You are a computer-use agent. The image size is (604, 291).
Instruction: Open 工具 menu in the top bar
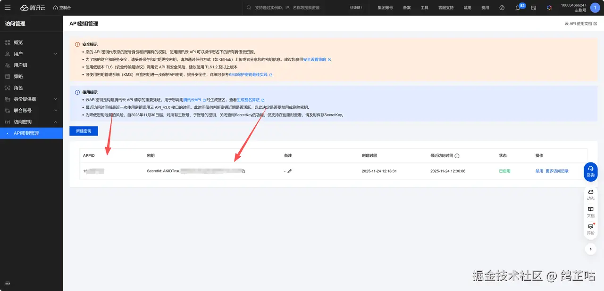[424, 8]
